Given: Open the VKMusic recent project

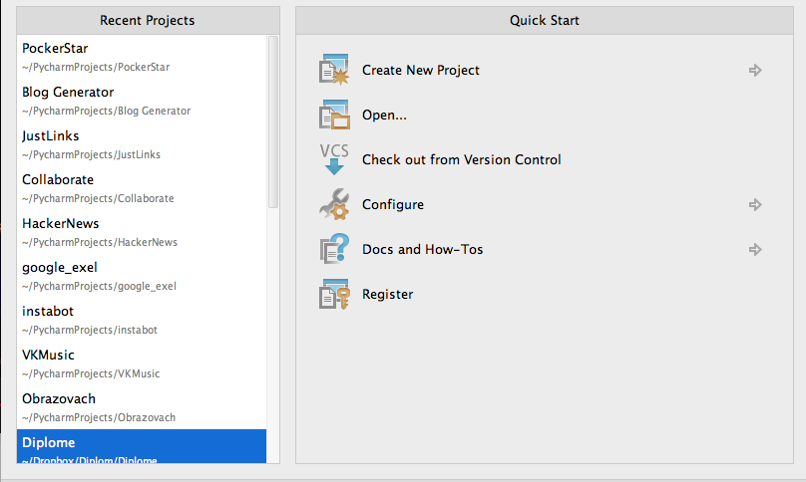Looking at the screenshot, I should [x=142, y=363].
